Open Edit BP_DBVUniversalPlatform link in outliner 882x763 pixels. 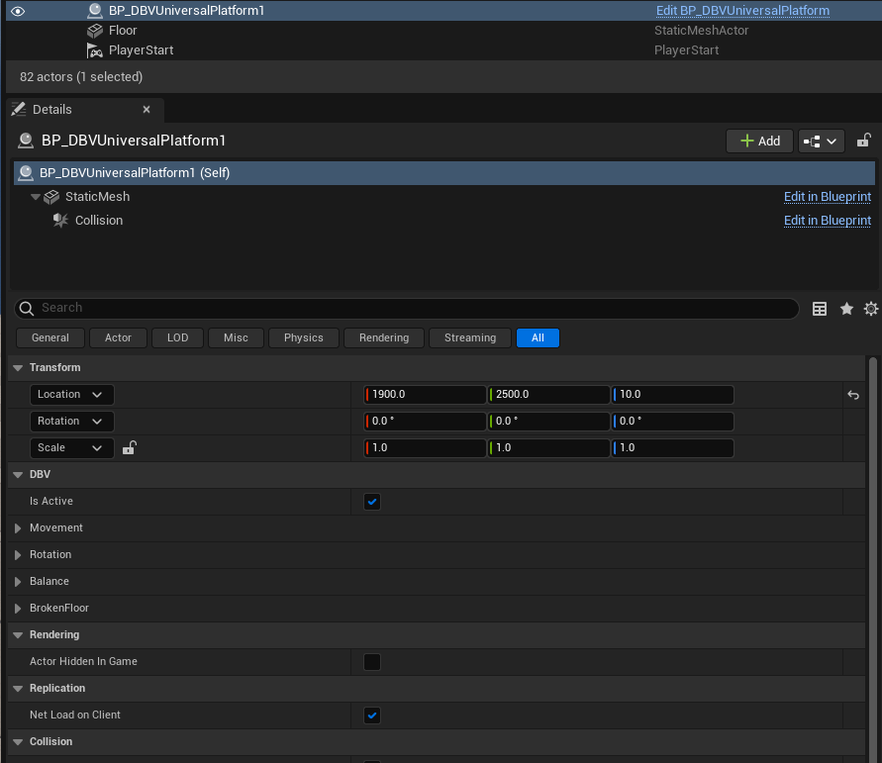[x=742, y=11]
